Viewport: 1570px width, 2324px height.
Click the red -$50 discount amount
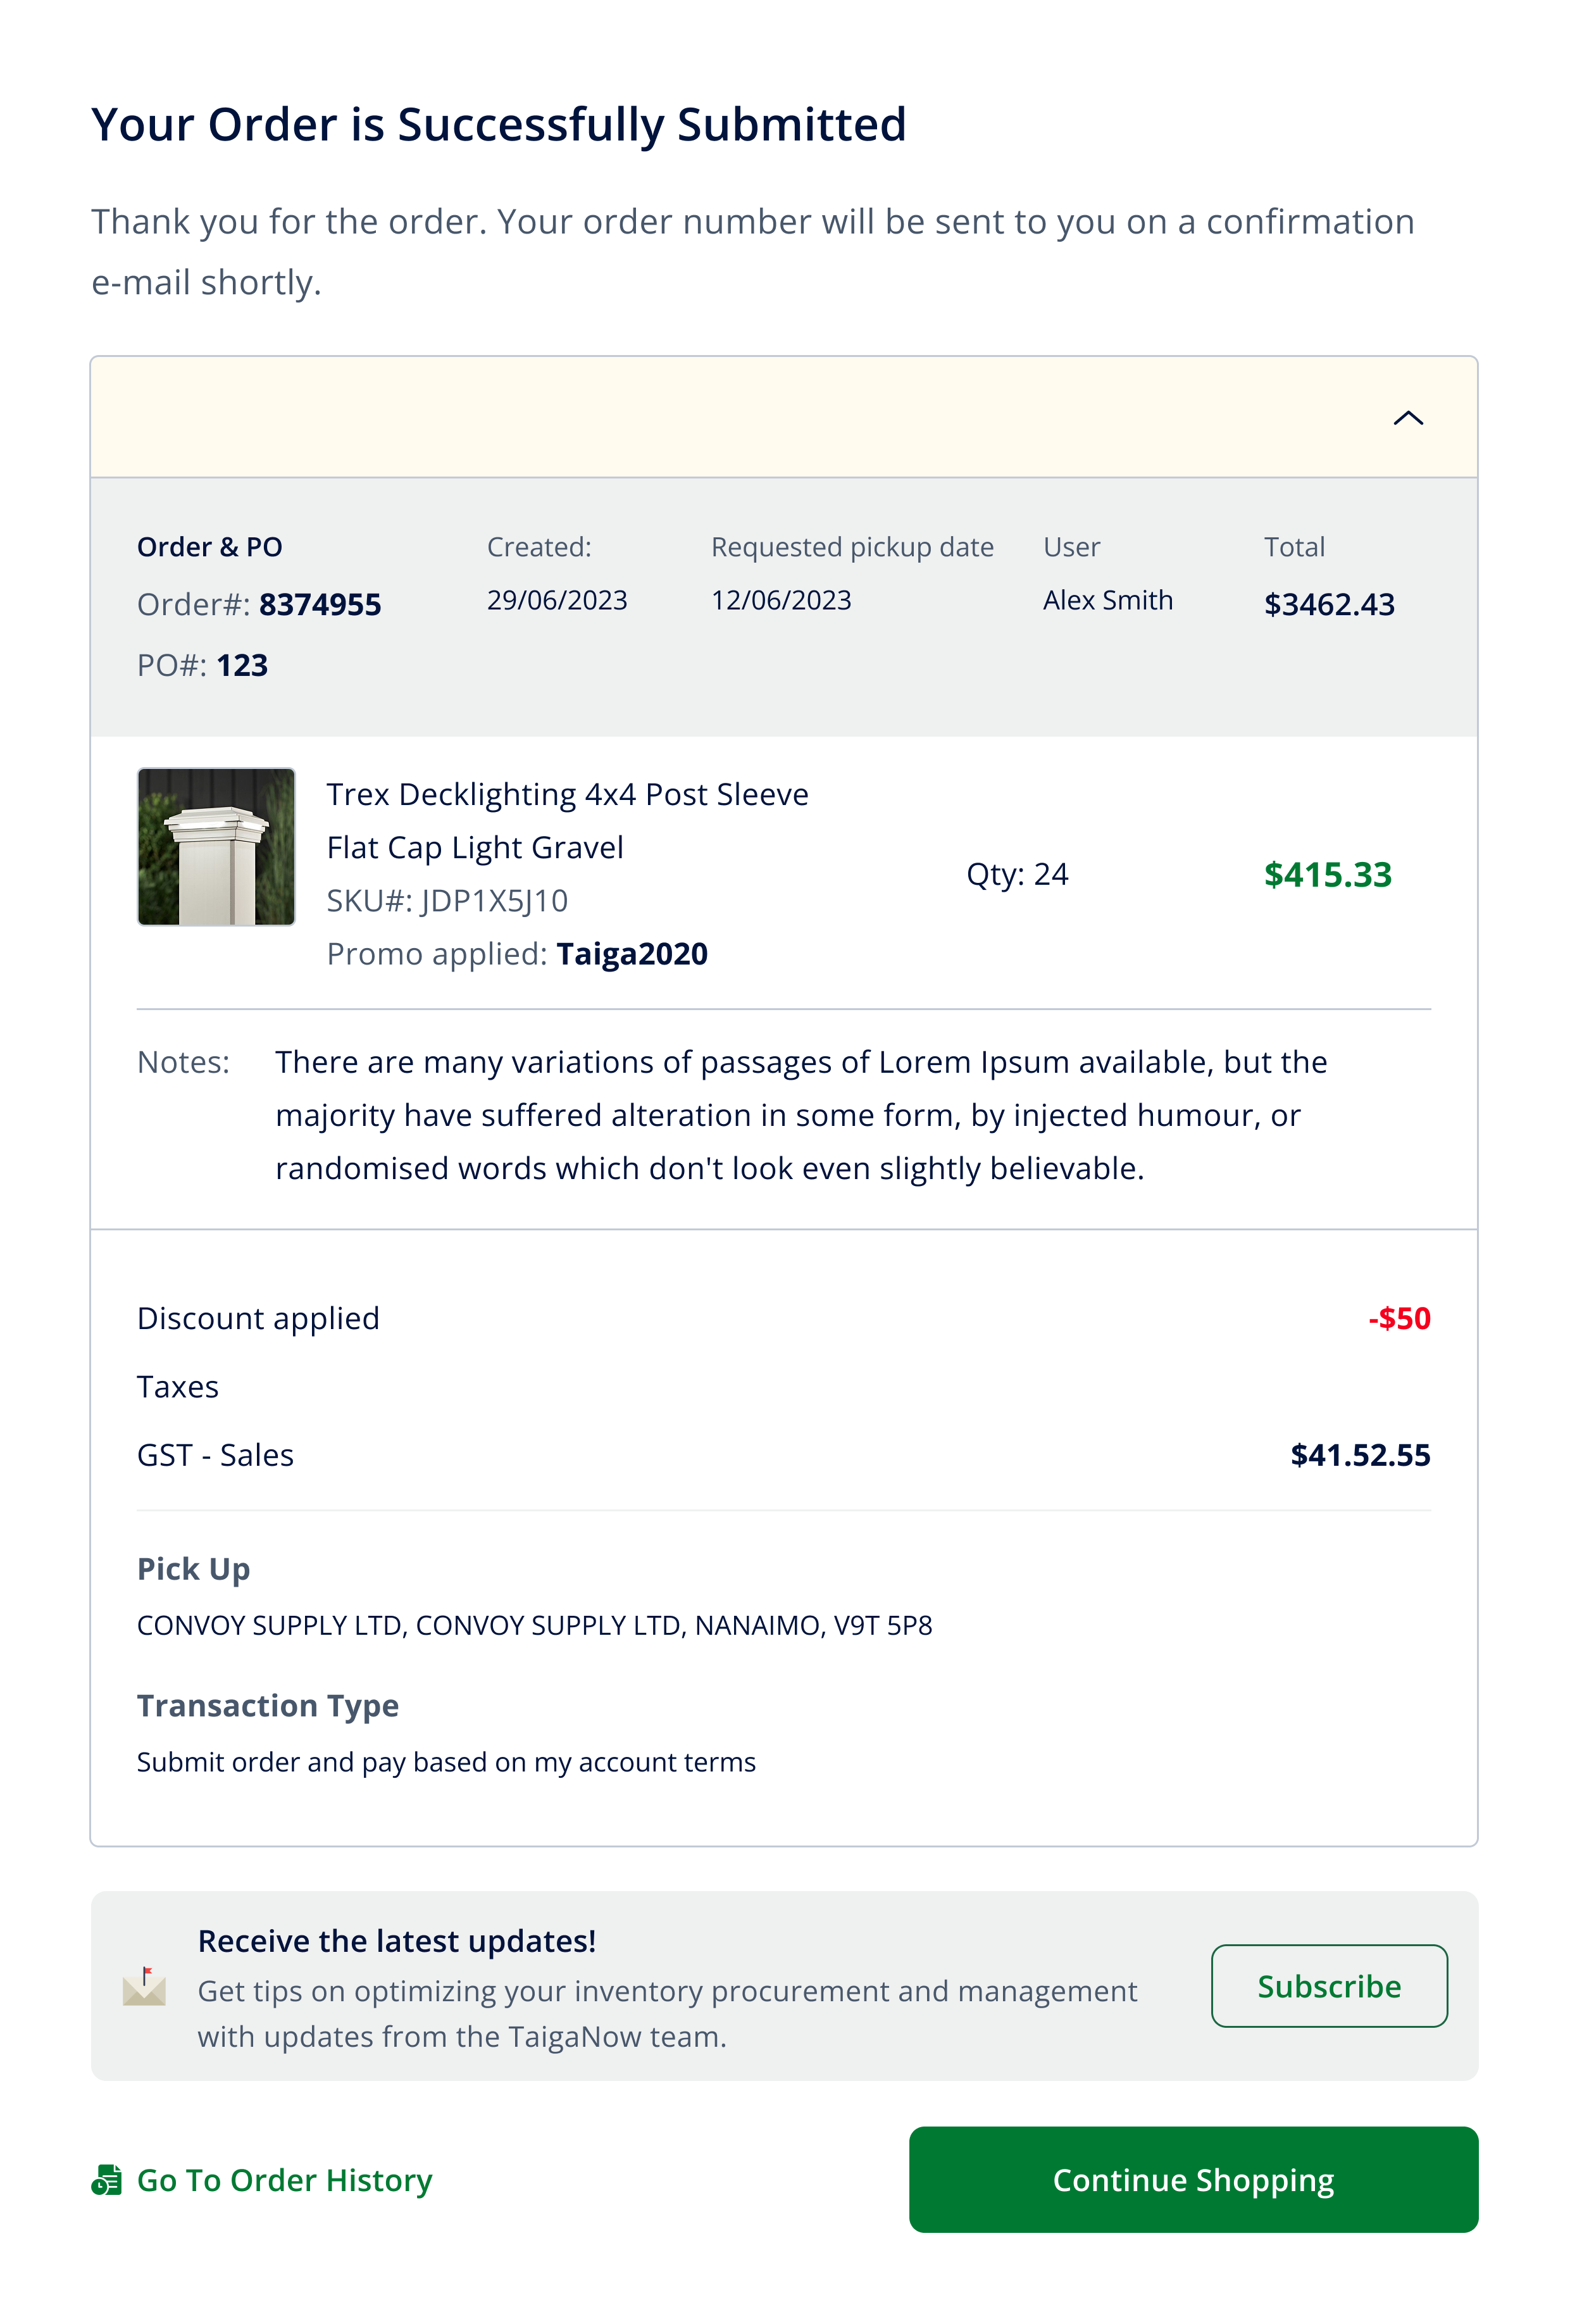1399,1319
